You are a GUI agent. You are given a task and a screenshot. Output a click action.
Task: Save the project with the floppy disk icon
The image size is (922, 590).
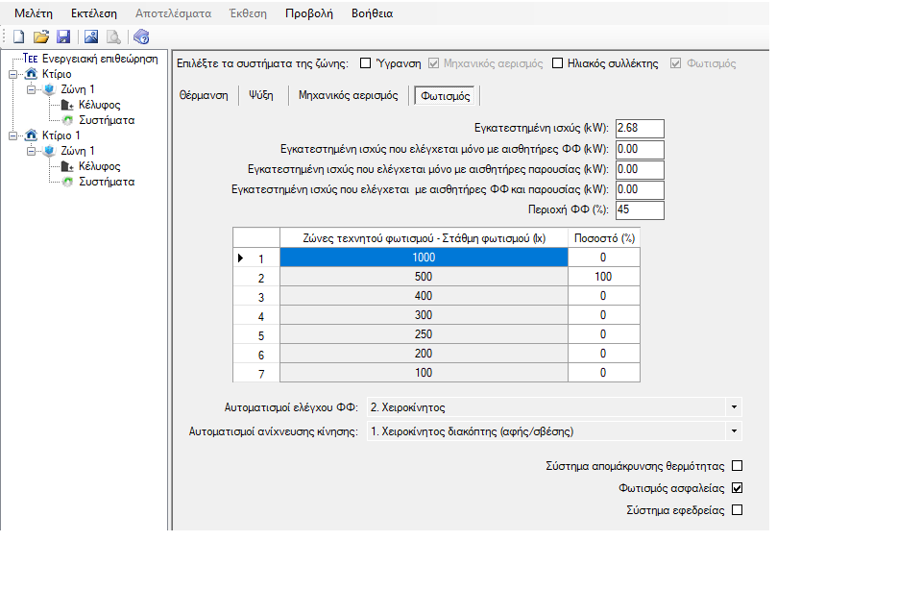click(x=62, y=37)
